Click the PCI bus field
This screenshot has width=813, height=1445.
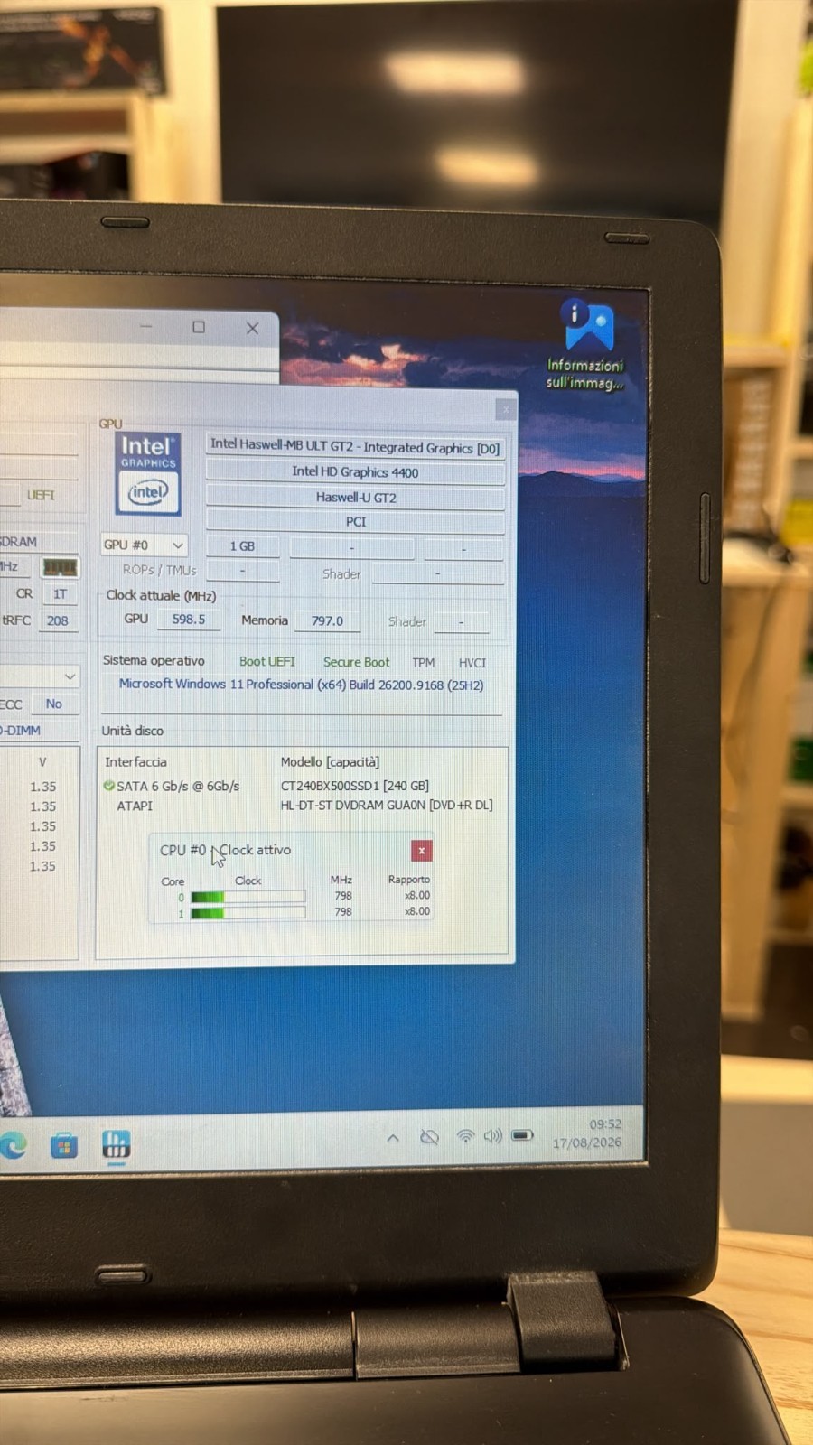click(x=355, y=521)
